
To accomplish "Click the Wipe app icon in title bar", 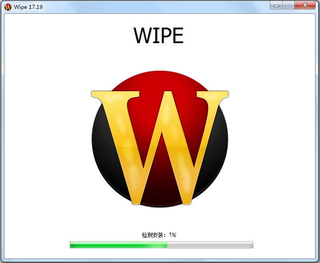I will tap(8, 7).
